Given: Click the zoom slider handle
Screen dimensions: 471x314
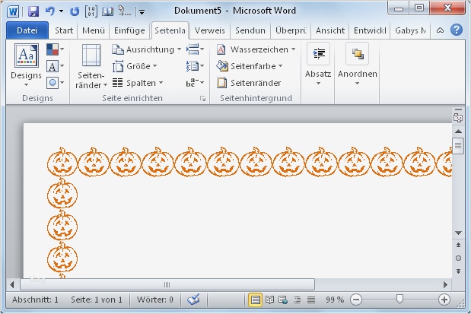Looking at the screenshot, I should point(399,299).
